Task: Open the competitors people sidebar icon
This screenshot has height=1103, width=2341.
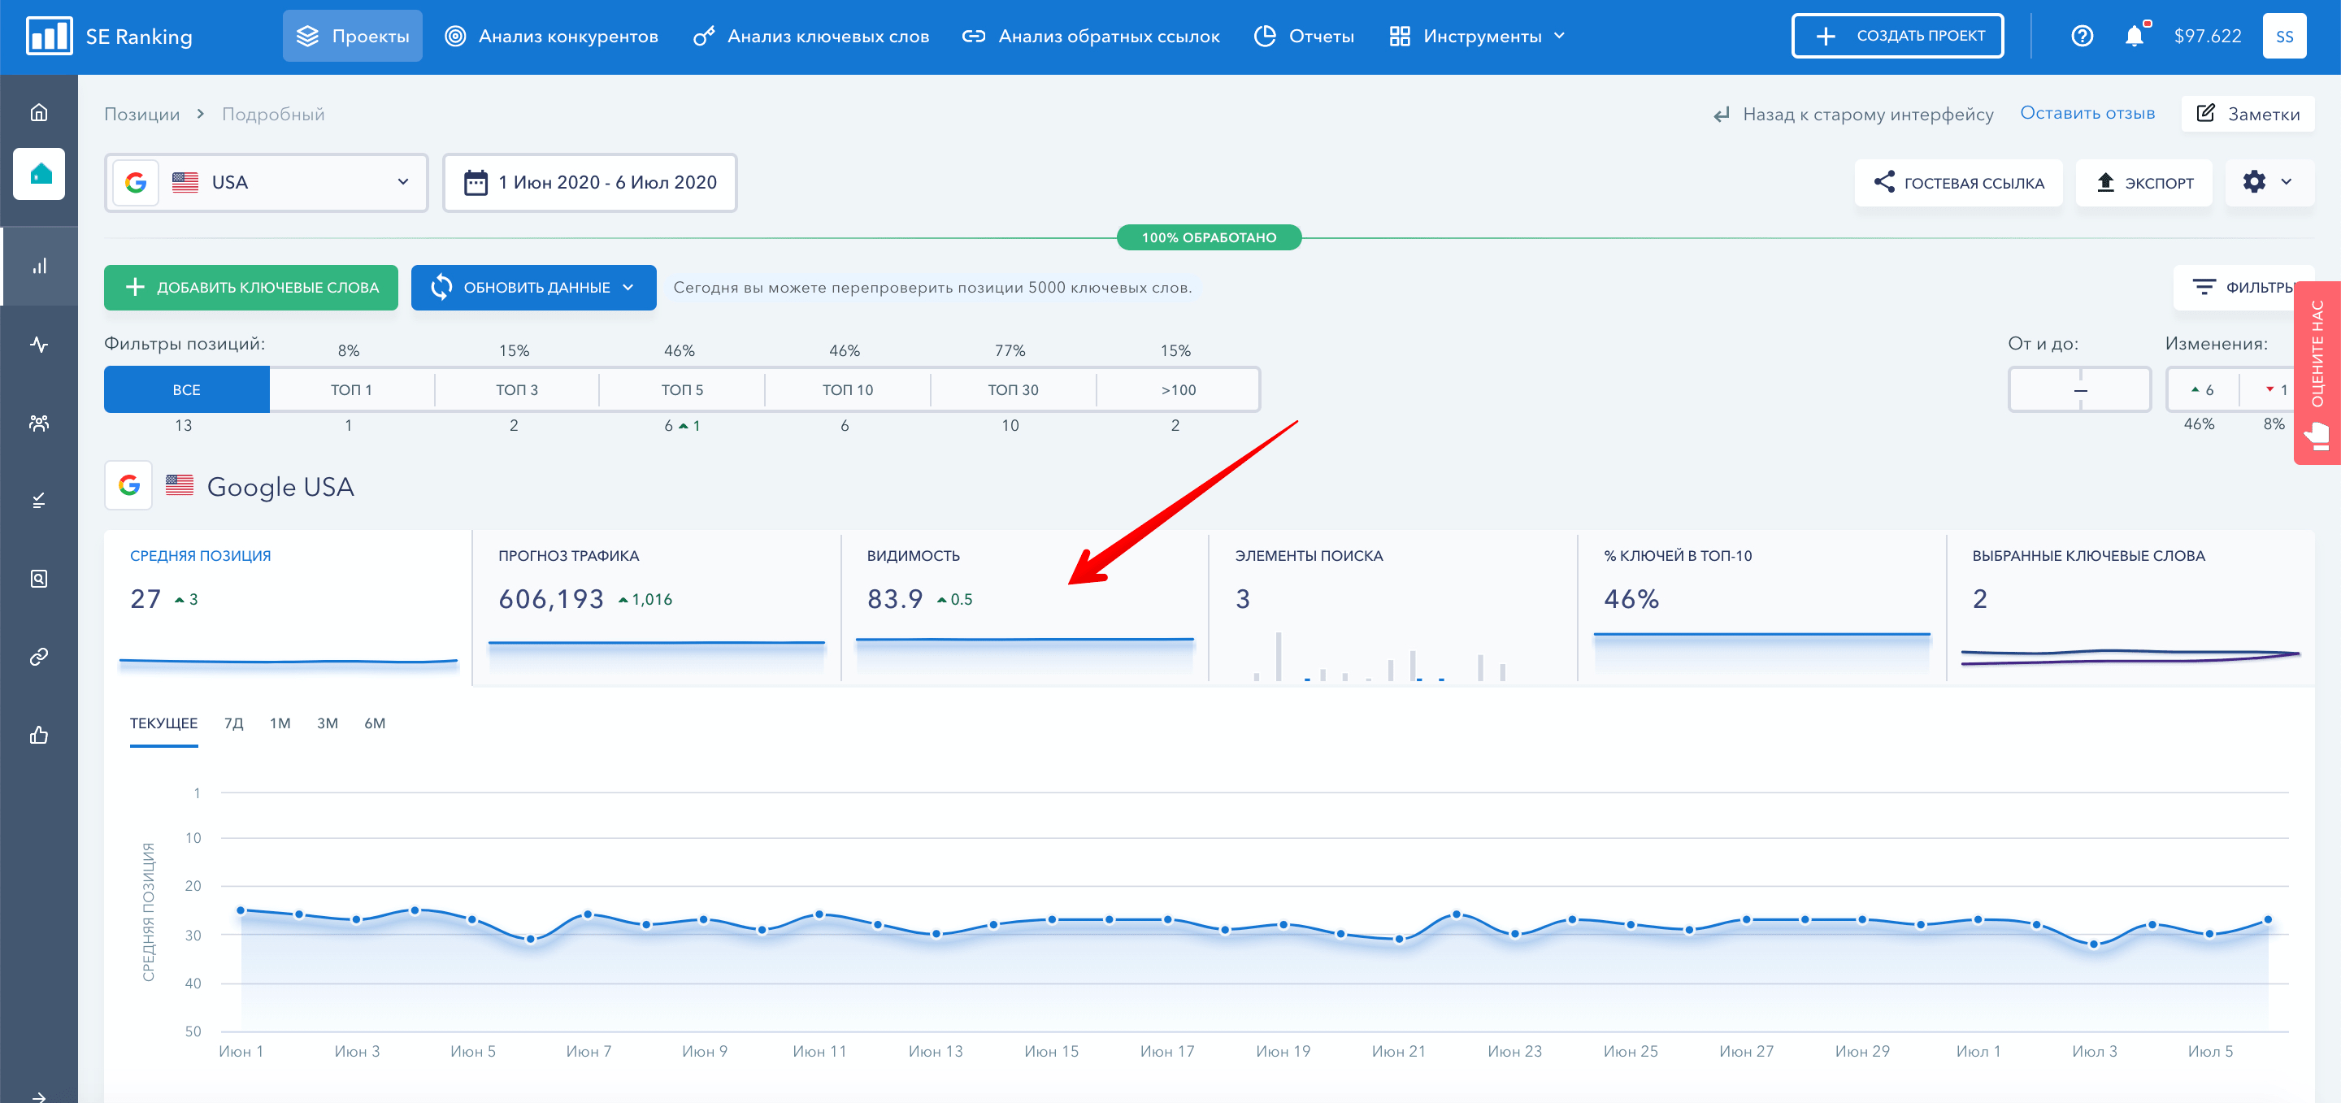Action: pos(39,423)
